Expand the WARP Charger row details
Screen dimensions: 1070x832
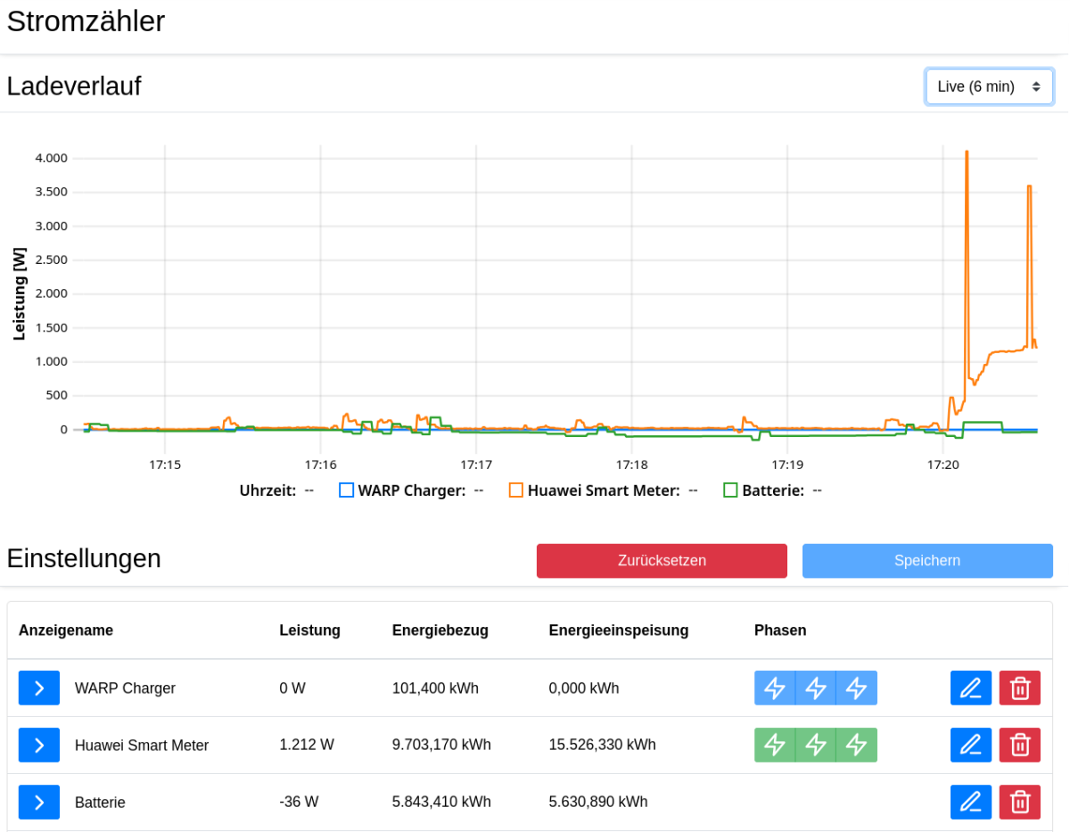pos(39,688)
